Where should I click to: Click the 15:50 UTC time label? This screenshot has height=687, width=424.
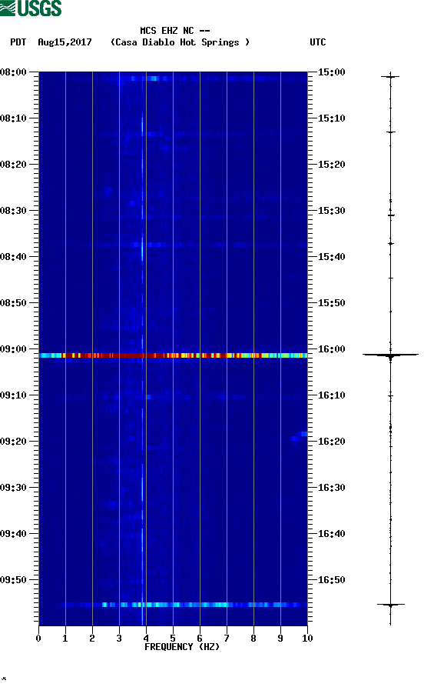point(331,303)
